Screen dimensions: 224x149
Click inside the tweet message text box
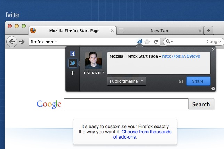point(159,63)
